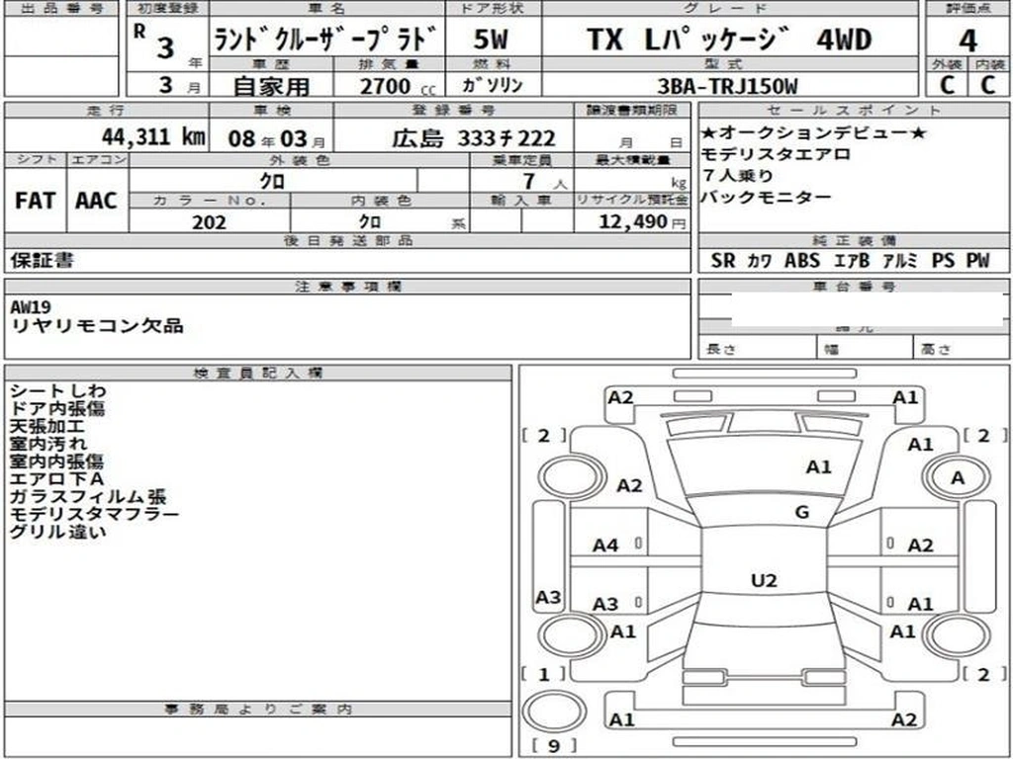
Task: Select the 純正装備 section header
Action: click(855, 241)
